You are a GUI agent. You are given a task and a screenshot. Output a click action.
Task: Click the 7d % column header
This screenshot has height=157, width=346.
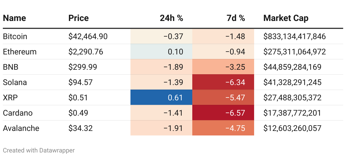pos(236,18)
